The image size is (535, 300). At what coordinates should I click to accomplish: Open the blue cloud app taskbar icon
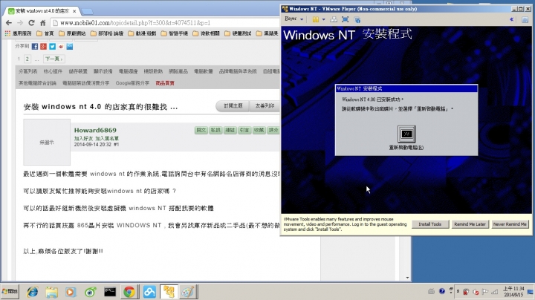point(149,292)
